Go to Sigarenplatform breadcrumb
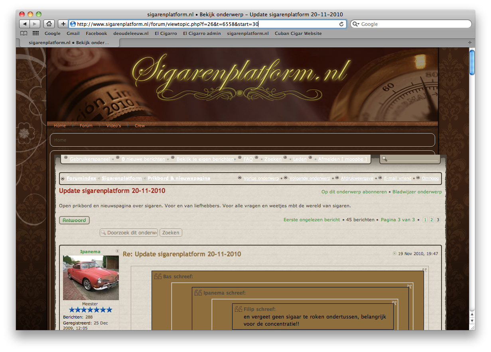The height and width of the screenshot is (352, 491). [x=122, y=178]
